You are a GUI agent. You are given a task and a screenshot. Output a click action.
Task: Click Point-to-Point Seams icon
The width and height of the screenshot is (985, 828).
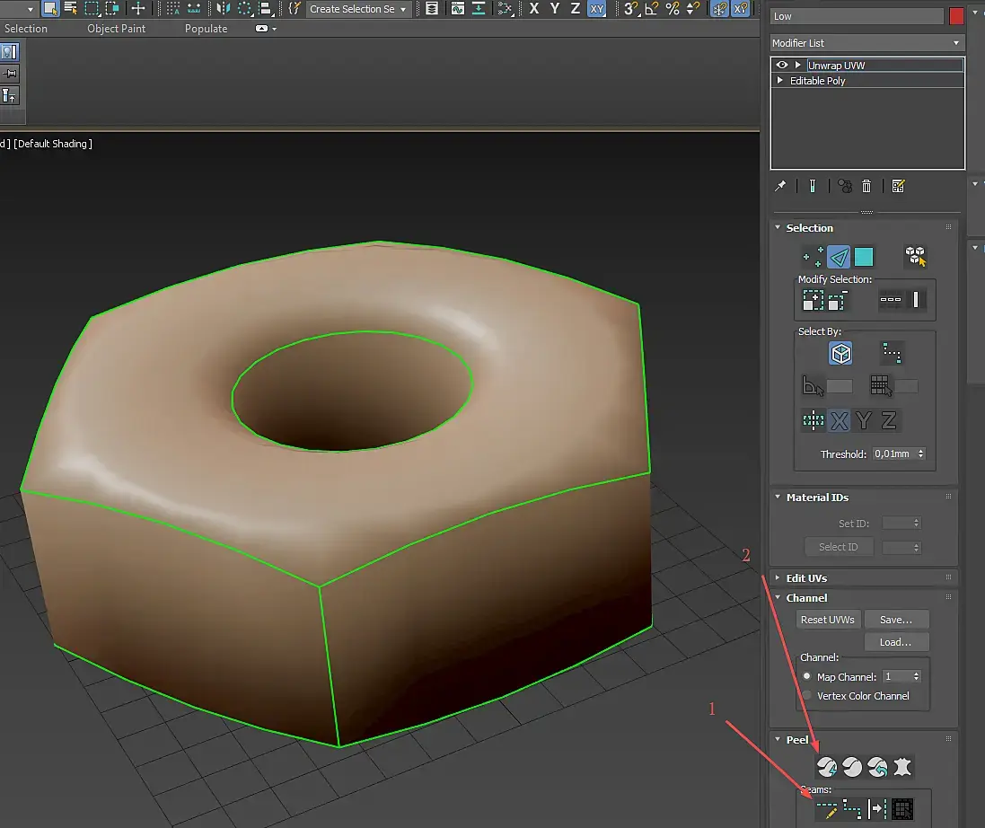coord(852,809)
